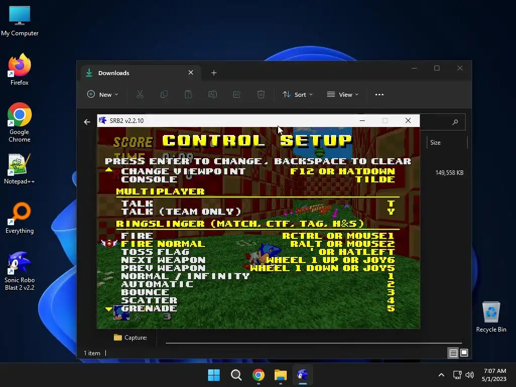
Task: Open the View dropdown in Explorer
Action: pos(343,94)
